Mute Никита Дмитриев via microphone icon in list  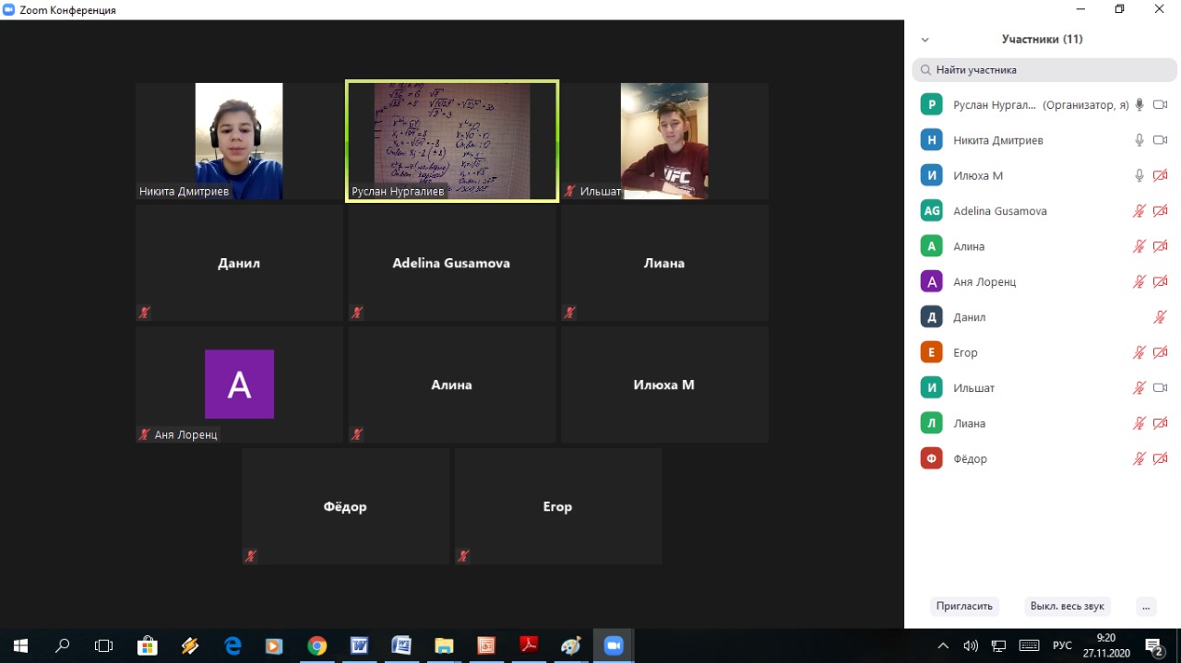click(x=1139, y=140)
